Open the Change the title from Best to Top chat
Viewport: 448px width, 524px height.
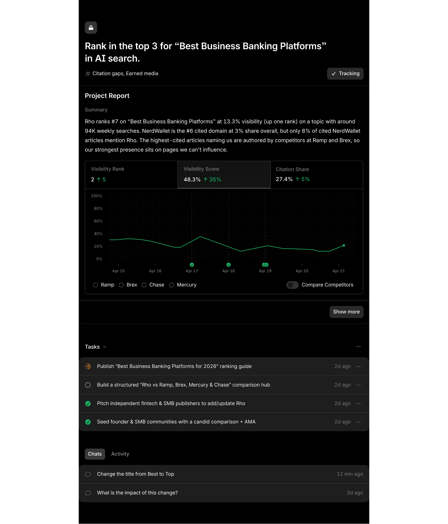(x=224, y=474)
